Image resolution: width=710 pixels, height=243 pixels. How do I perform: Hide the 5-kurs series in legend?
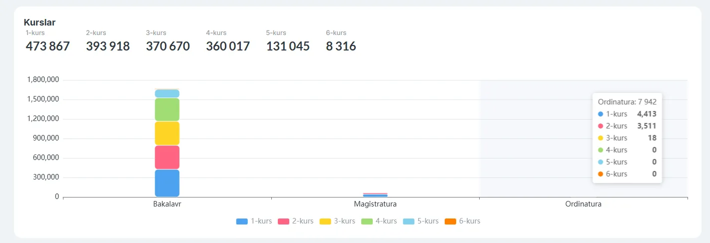point(421,221)
